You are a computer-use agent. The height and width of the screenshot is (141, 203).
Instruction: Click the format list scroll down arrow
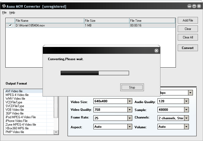(x=56, y=132)
